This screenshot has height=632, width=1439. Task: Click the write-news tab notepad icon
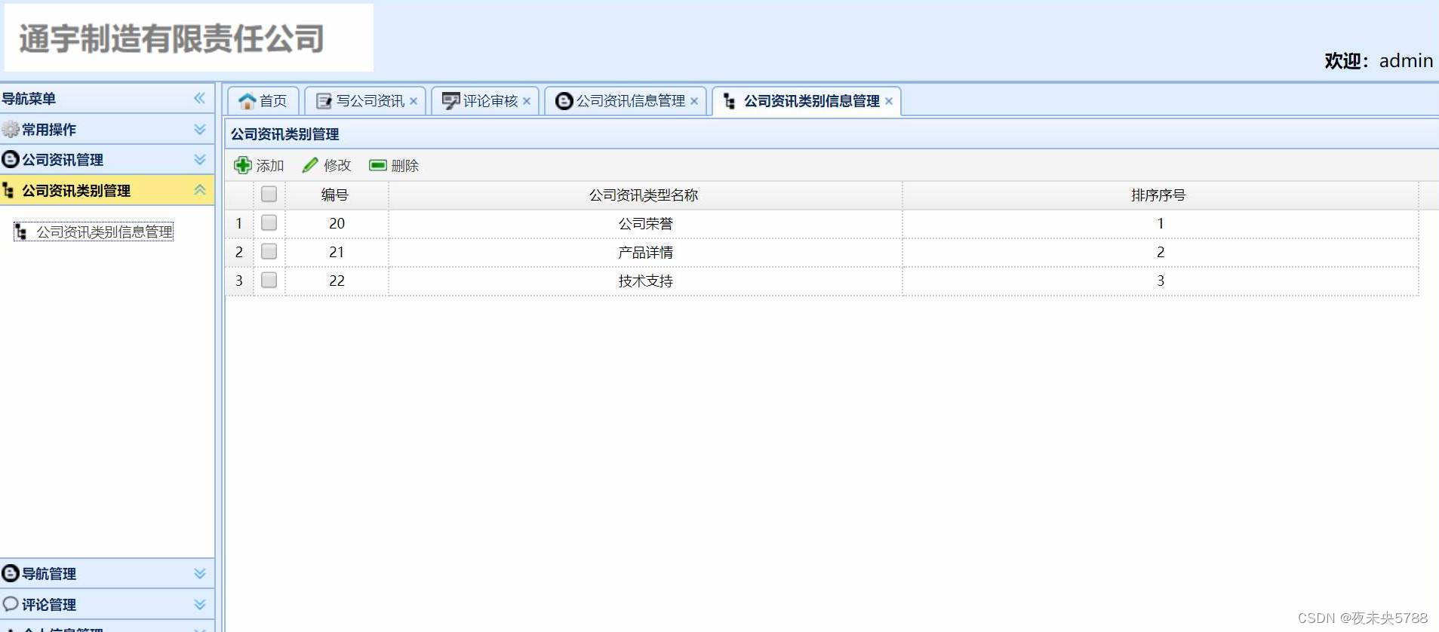coord(324,101)
